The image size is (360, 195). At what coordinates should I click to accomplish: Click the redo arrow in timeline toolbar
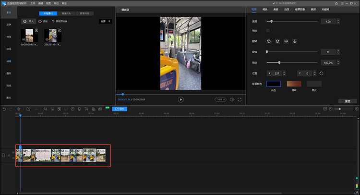(11, 109)
